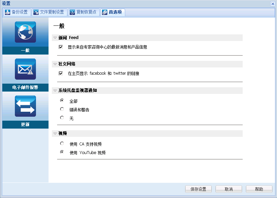
Task: Uncheck 显示来自专家咨询中心的最新消息和产品信息
Action: (61, 47)
